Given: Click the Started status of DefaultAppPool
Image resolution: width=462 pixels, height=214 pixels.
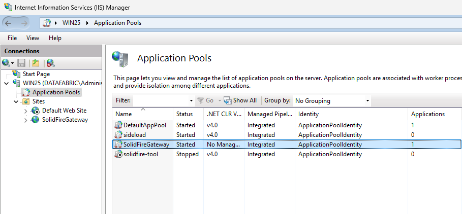Looking at the screenshot, I should 186,125.
